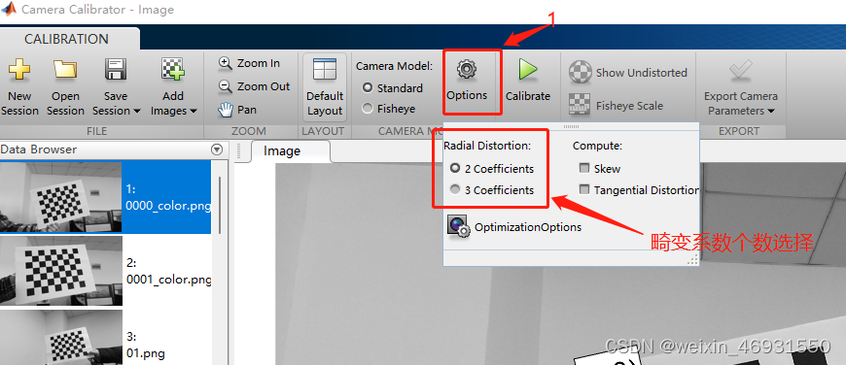Click the Fisheye Scale icon

580,105
